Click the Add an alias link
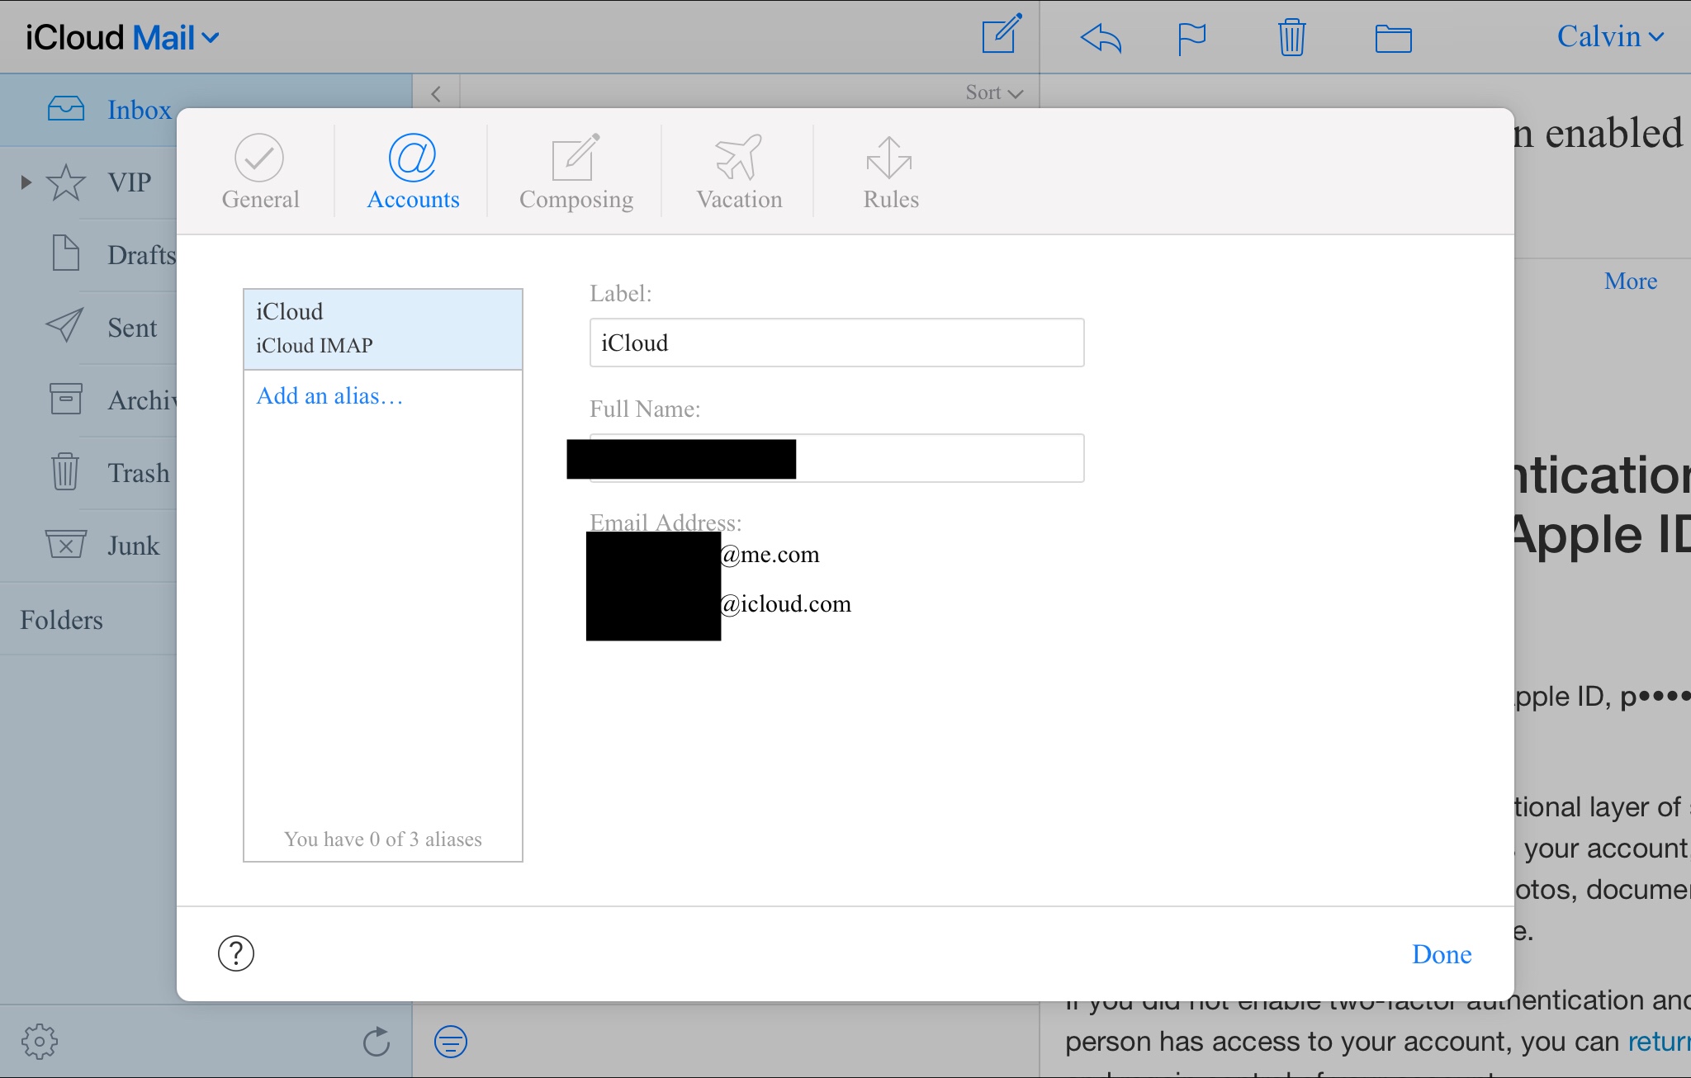 click(x=329, y=396)
